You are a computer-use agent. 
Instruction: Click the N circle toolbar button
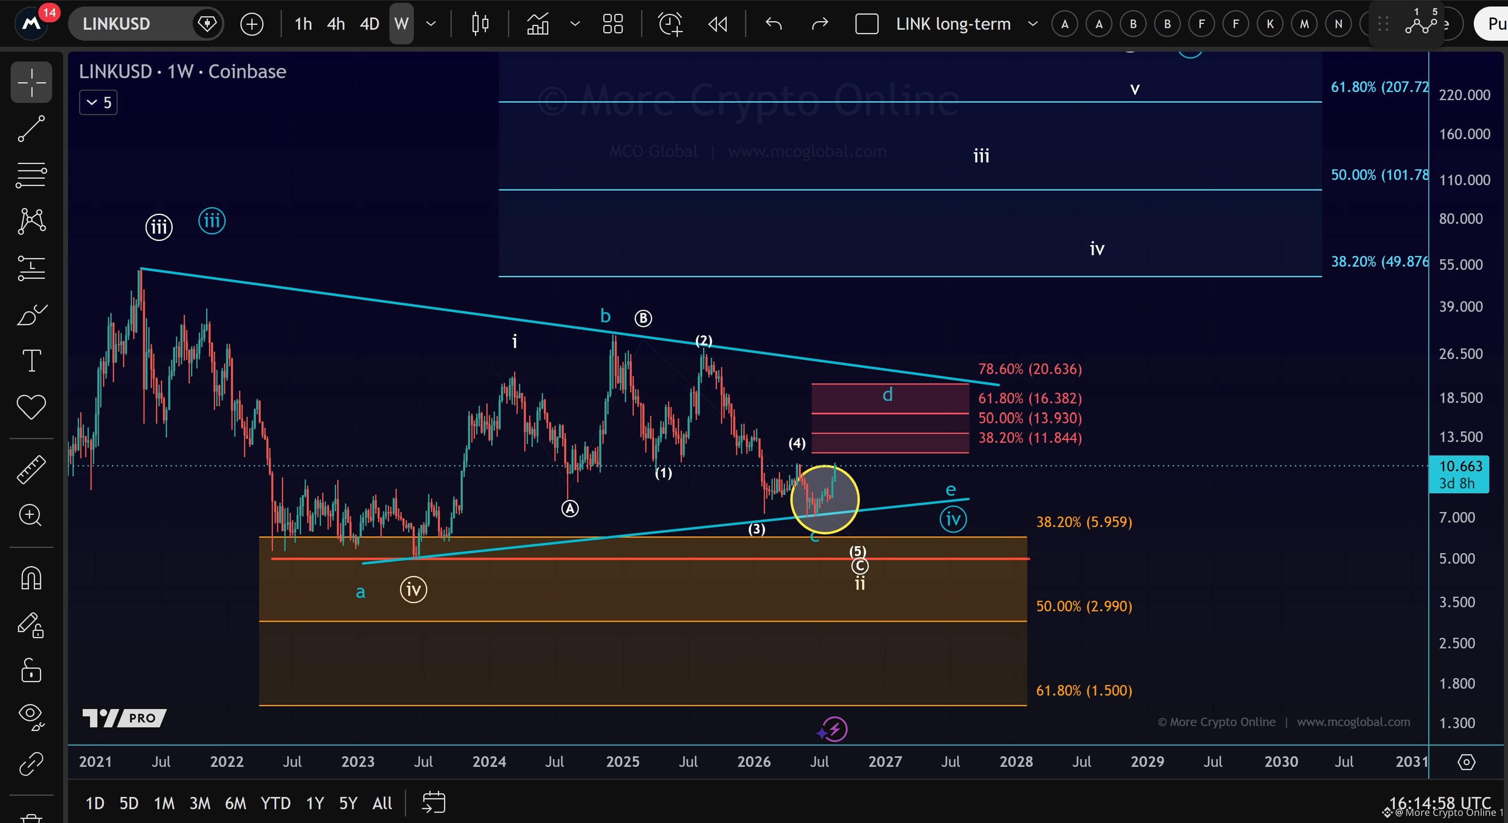pos(1338,24)
